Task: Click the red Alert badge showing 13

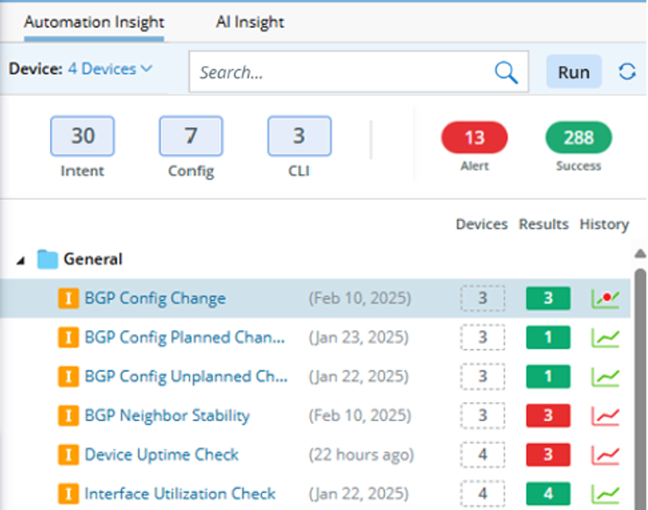Action: coord(475,138)
